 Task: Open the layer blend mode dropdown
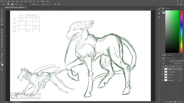coord(168,64)
